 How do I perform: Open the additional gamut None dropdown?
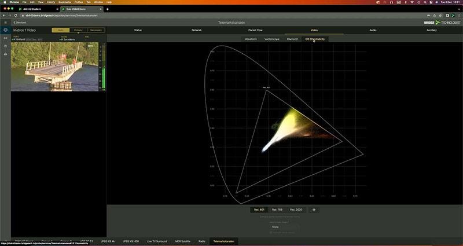point(284,227)
